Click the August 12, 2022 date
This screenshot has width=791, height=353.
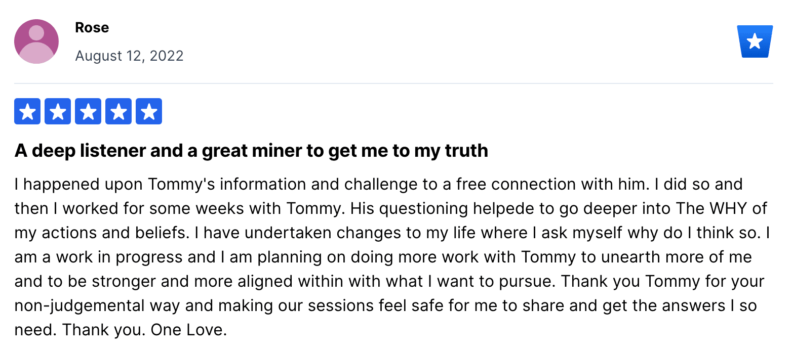click(x=129, y=56)
